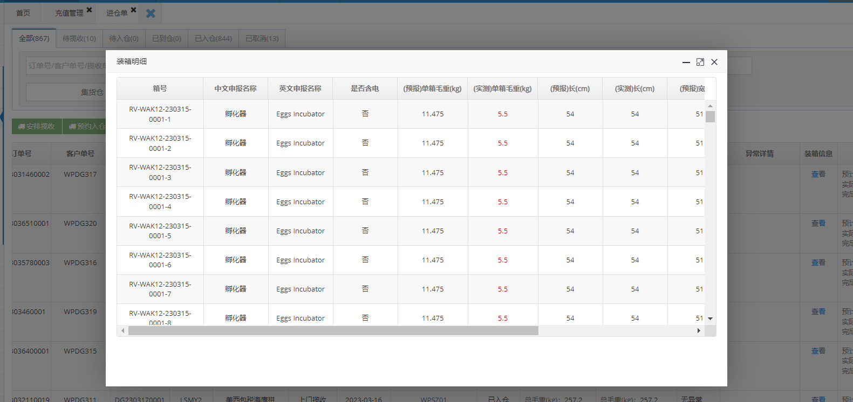This screenshot has width=853, height=402.
Task: Click Eggs Incubator in row 0001-1
Action: click(x=301, y=114)
